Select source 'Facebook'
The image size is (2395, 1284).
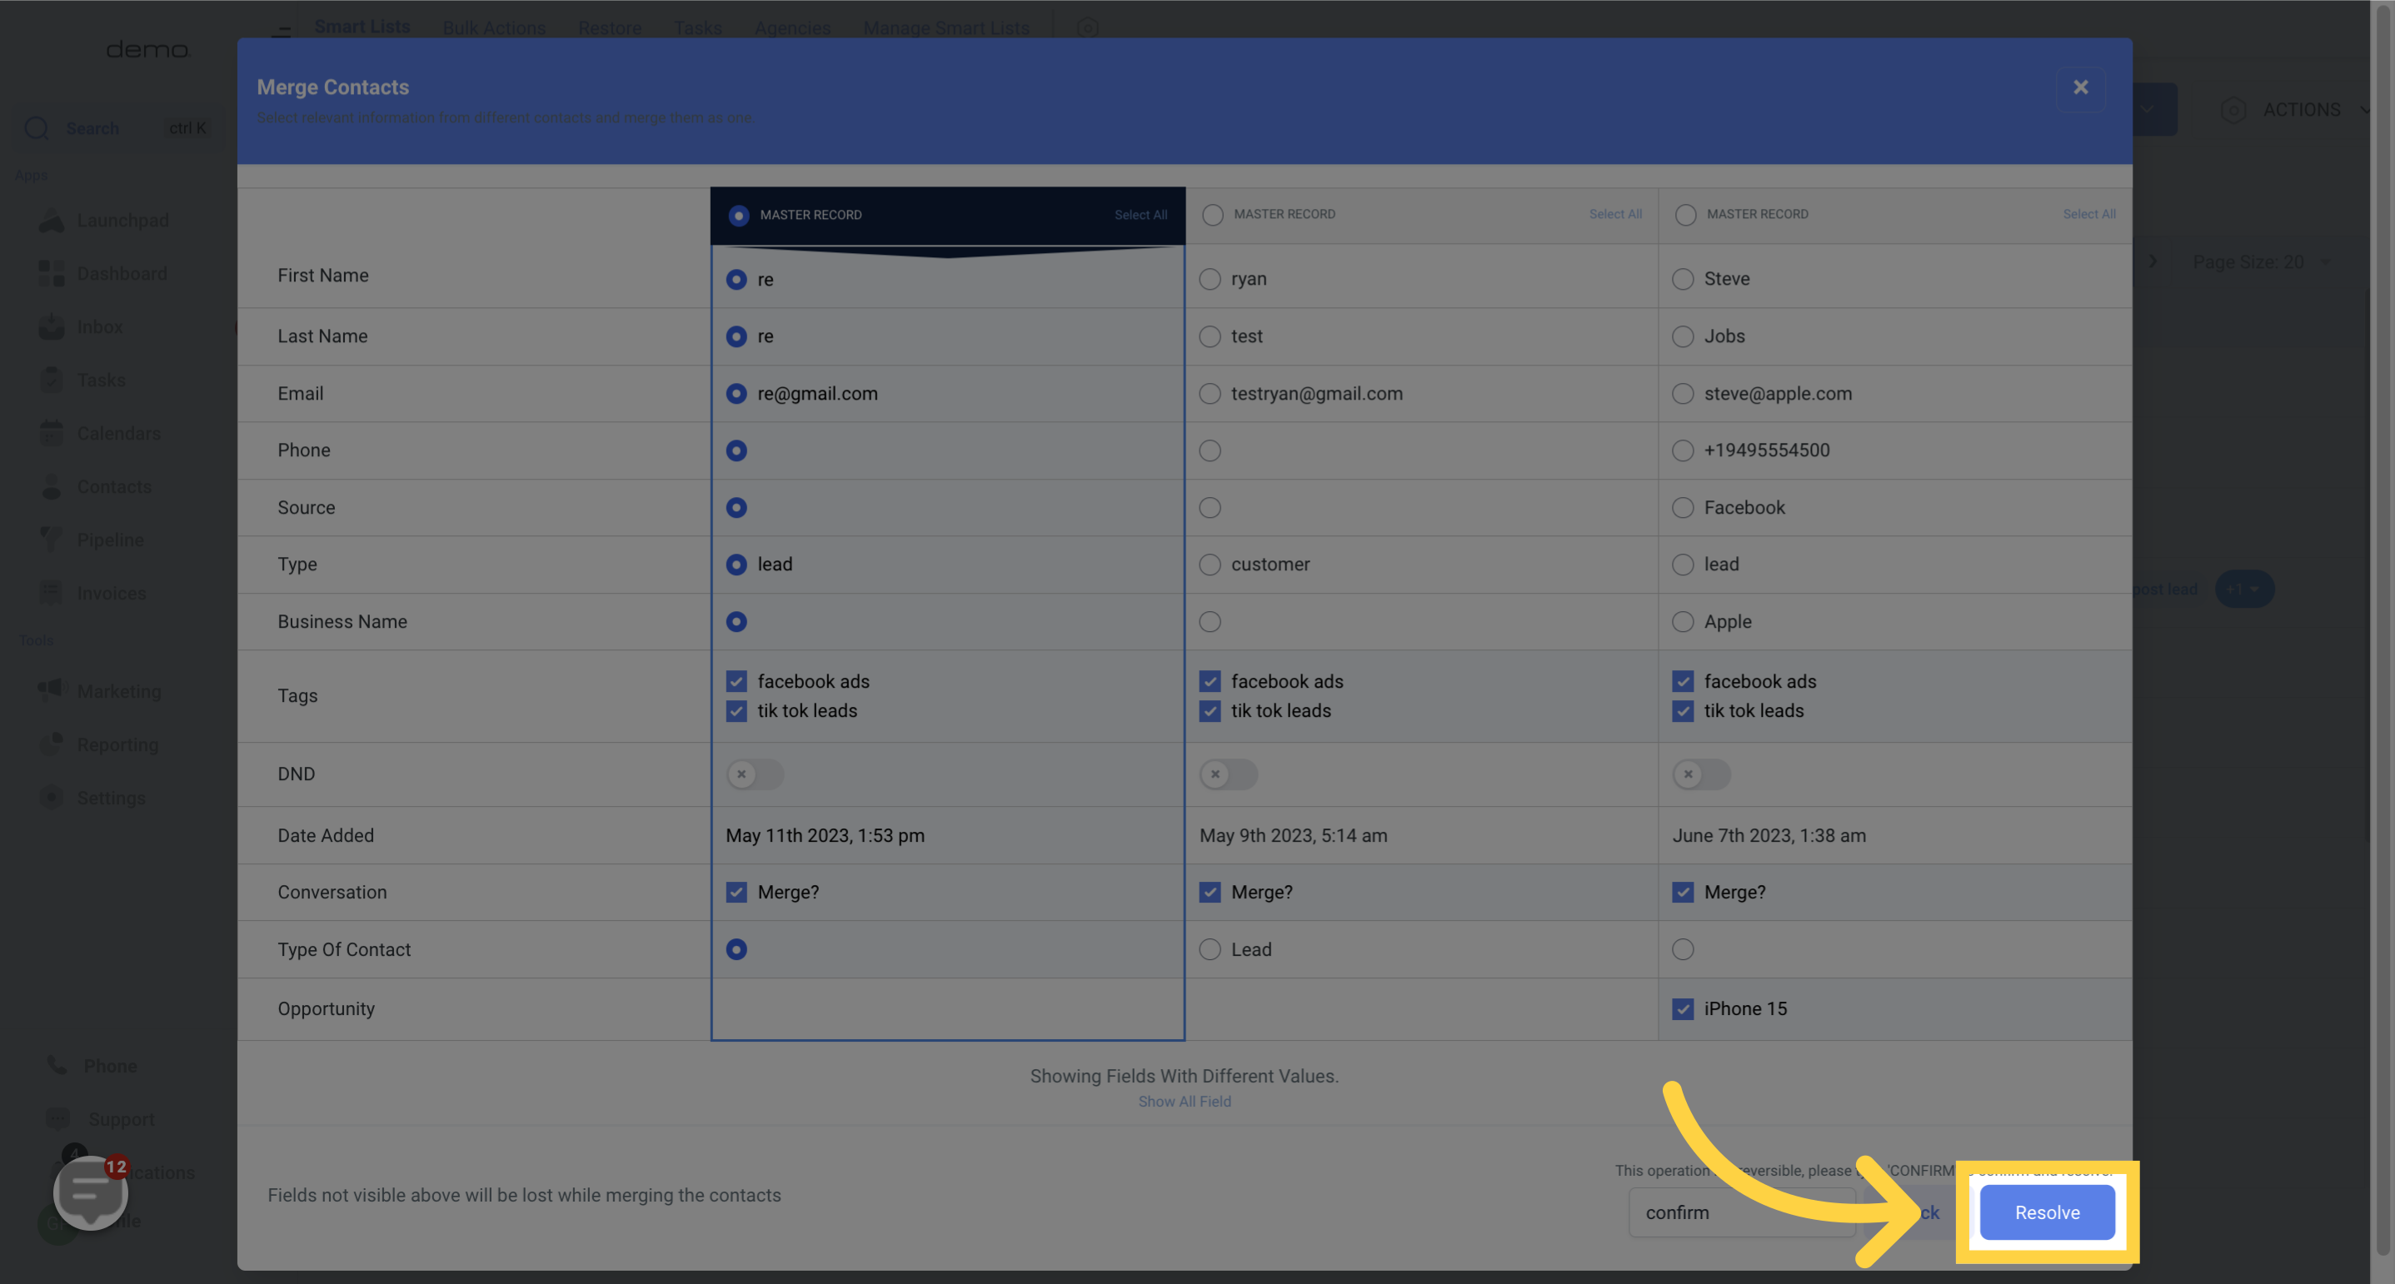coord(1683,508)
